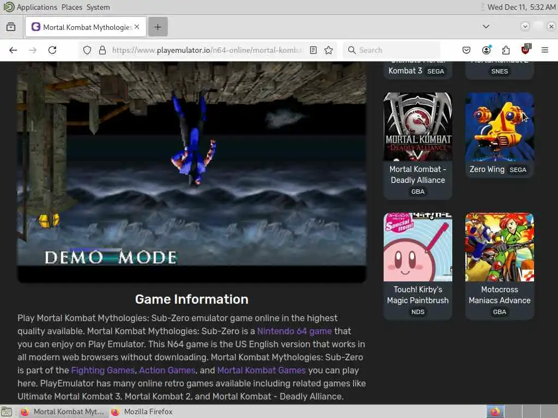Open the tracking protection shield icon
Viewport: 558px width, 418px height.
pyautogui.click(x=87, y=50)
